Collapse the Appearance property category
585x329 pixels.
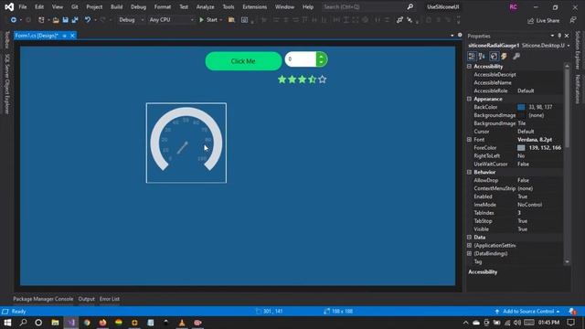point(469,99)
